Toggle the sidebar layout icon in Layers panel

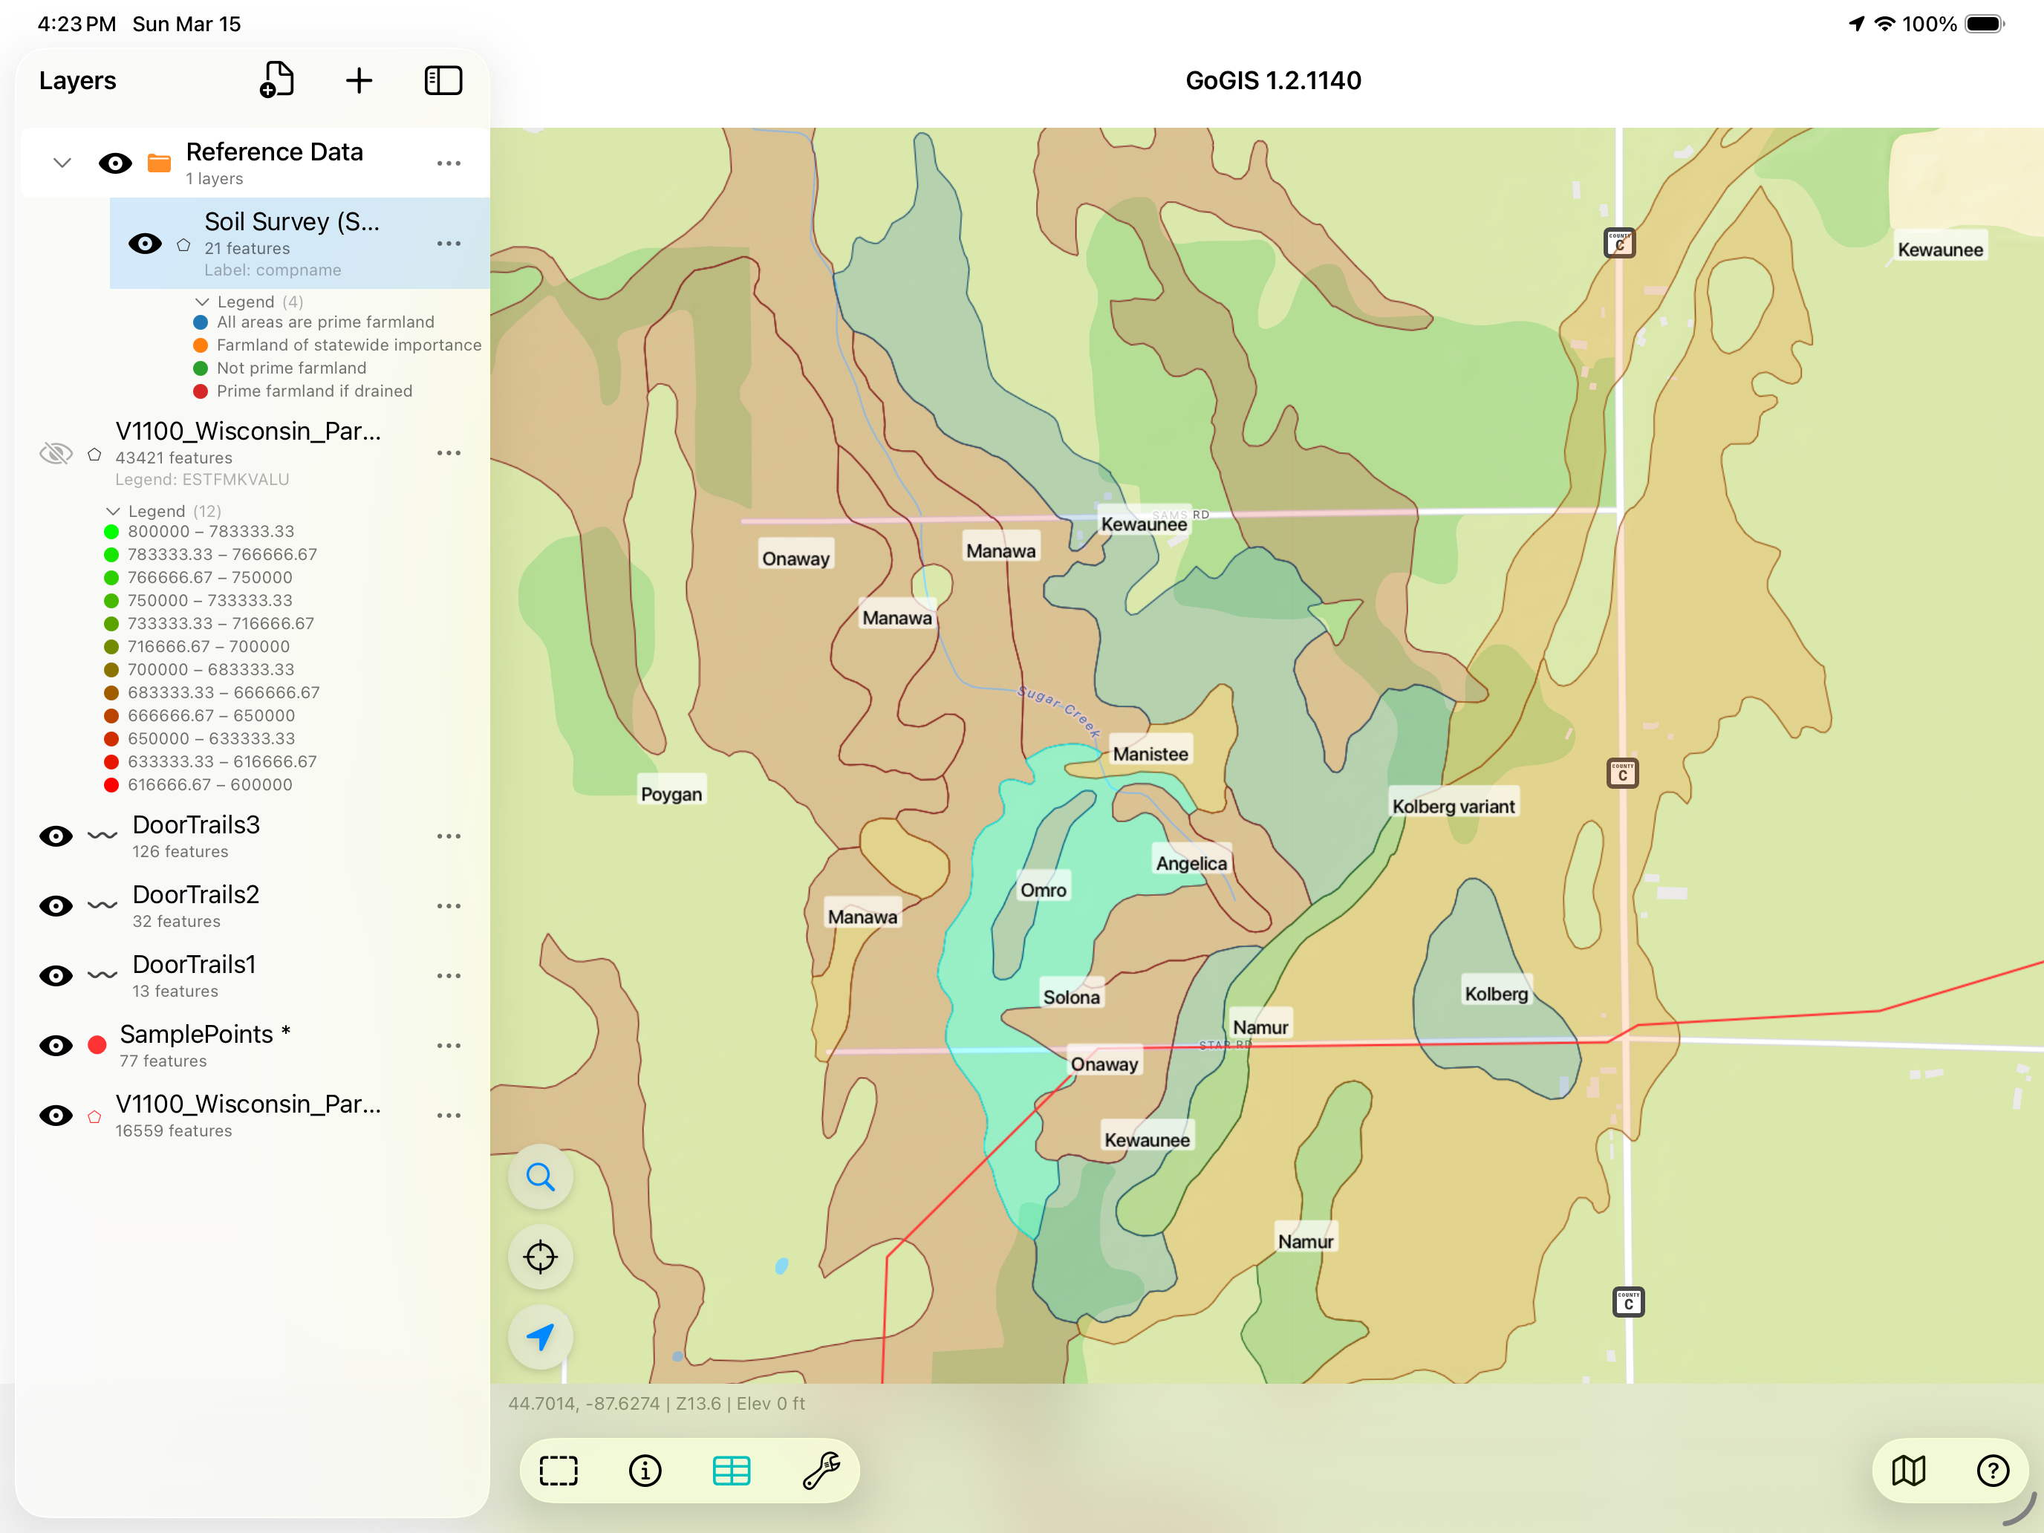(443, 80)
